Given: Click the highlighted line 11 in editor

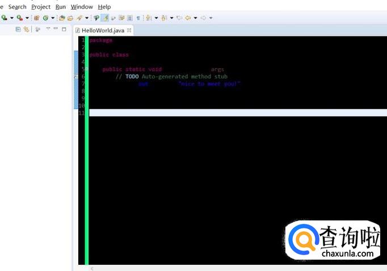Looking at the screenshot, I should (x=238, y=113).
